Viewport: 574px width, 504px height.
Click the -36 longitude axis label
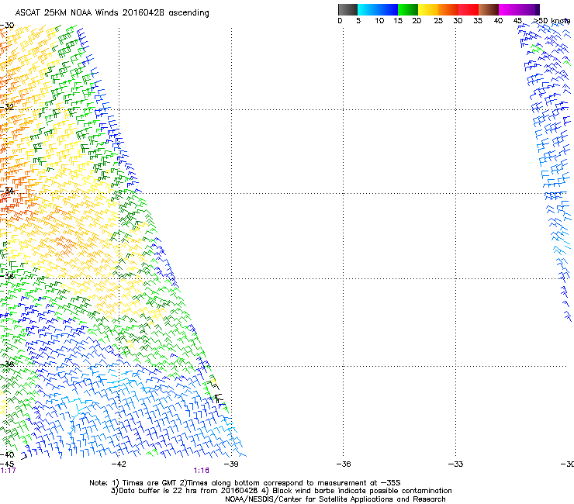[x=344, y=464]
